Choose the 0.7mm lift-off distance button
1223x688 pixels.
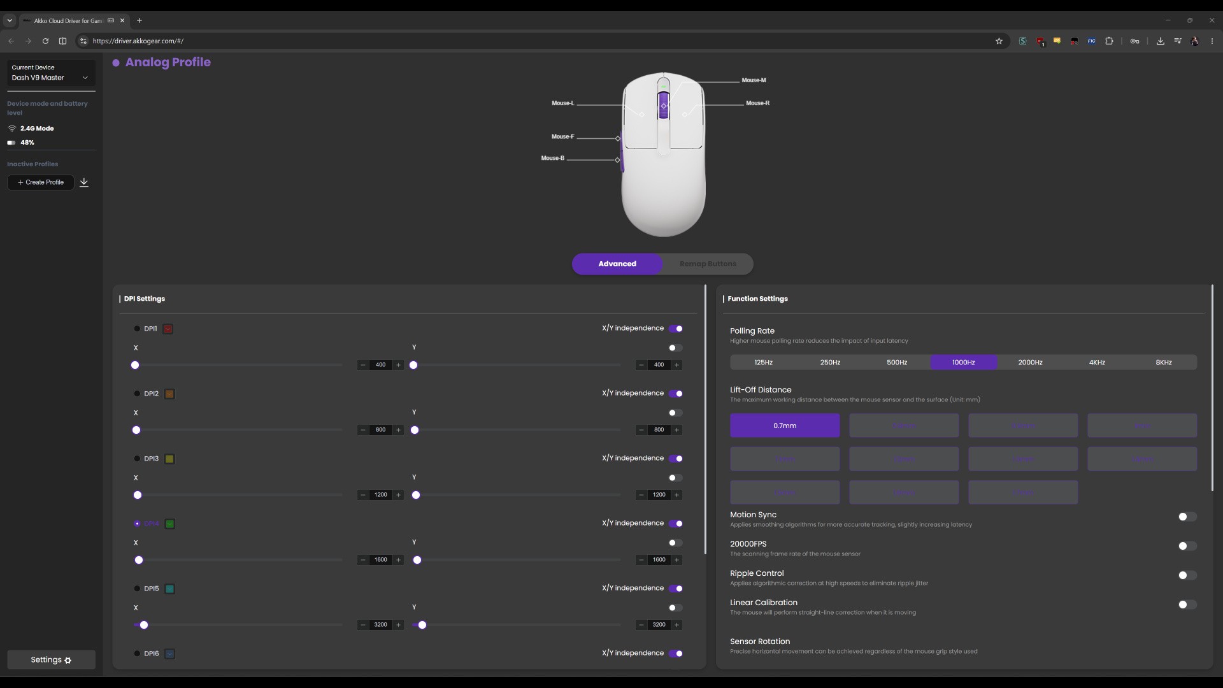point(785,426)
